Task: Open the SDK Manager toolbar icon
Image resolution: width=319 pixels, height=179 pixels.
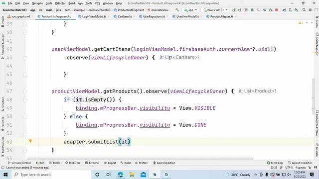Action: [296, 10]
